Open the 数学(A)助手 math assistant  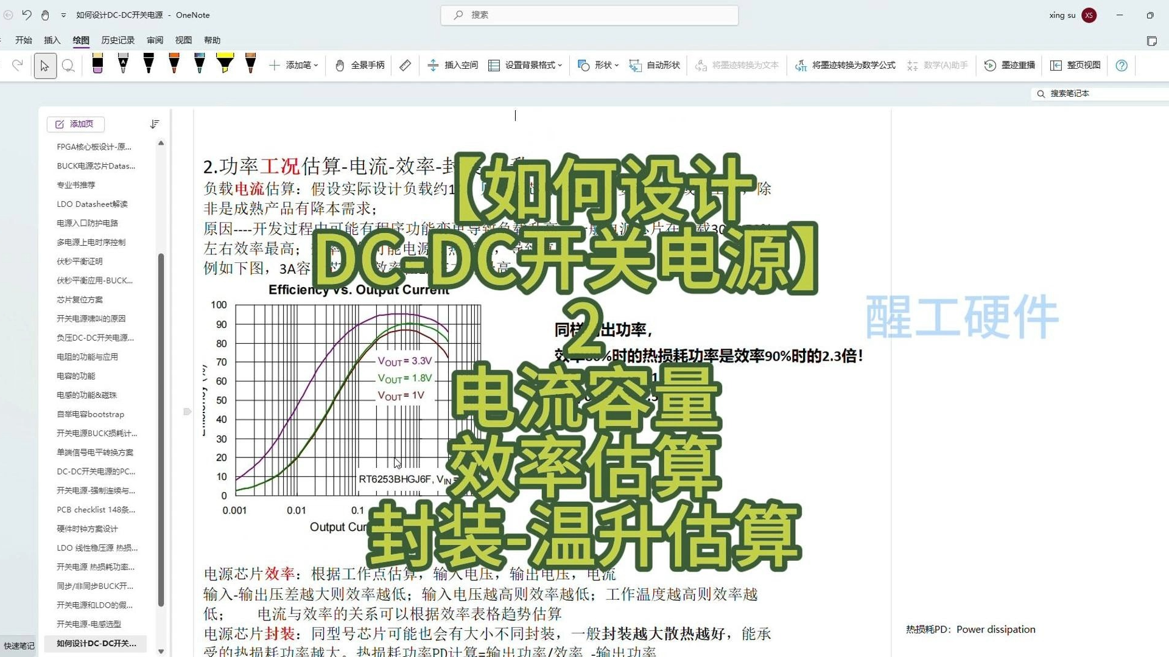937,65
